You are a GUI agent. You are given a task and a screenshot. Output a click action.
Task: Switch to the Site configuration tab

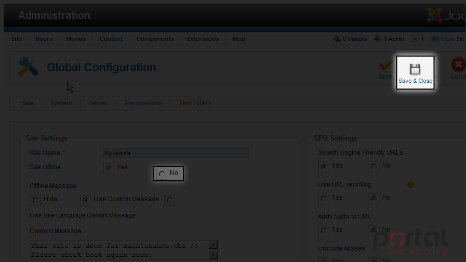click(28, 103)
